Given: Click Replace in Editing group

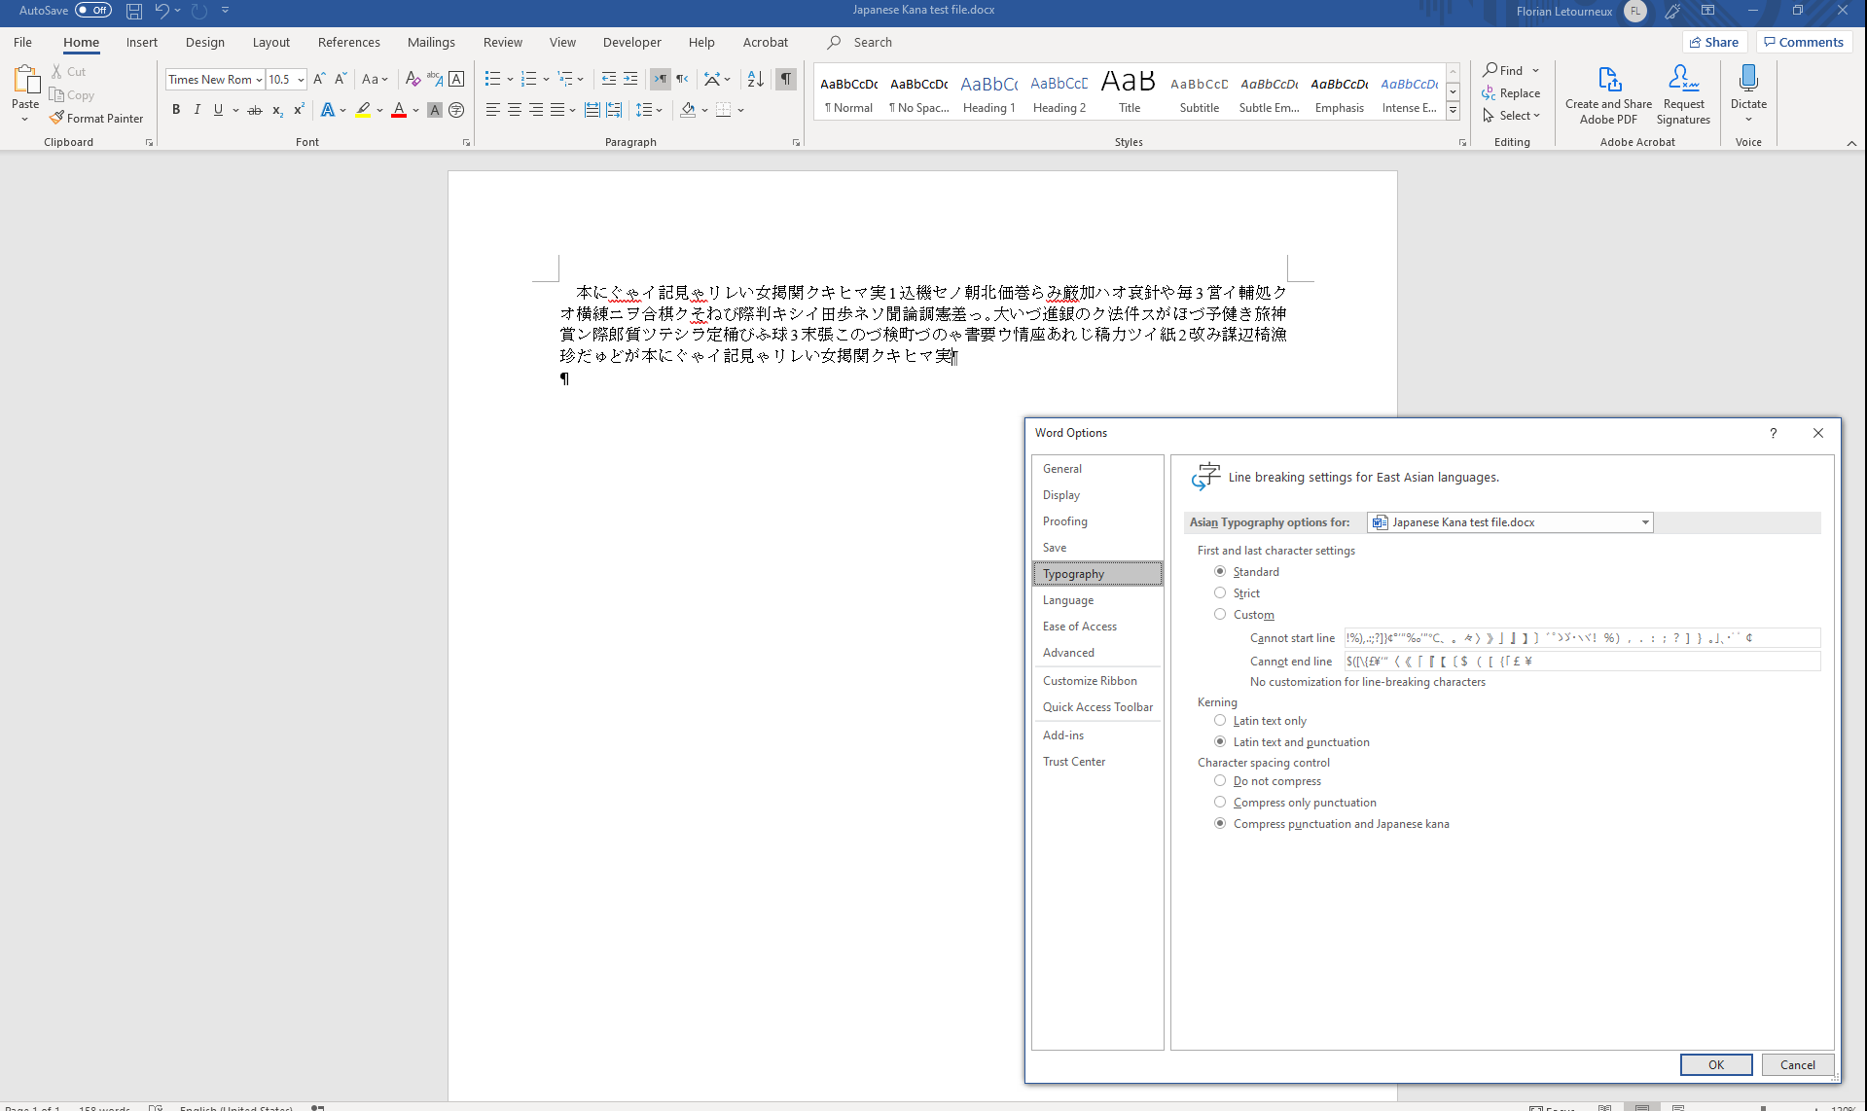Looking at the screenshot, I should point(1511,93).
